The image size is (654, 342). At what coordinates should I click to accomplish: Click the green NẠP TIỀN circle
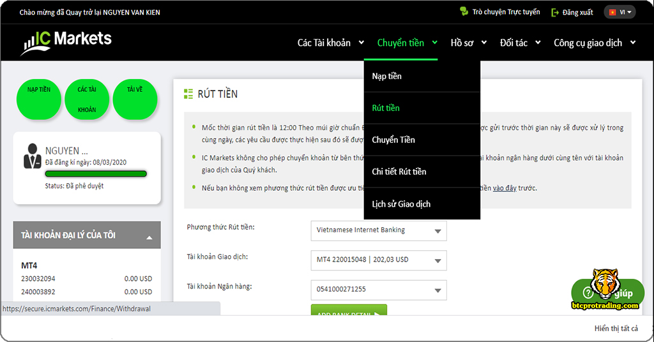[x=39, y=100]
